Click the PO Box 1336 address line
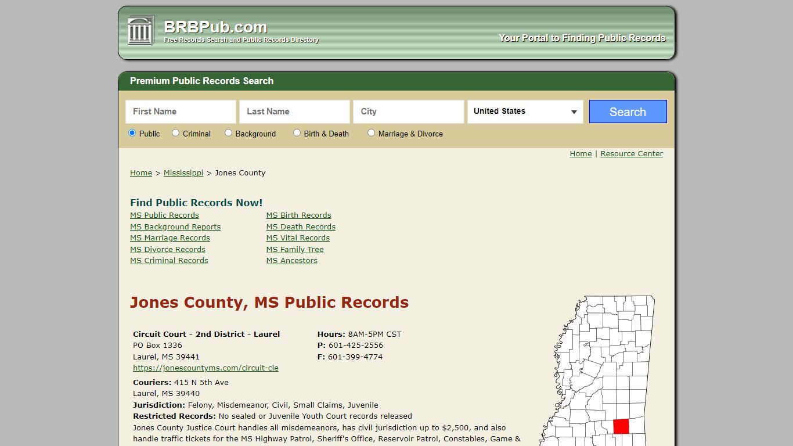The height and width of the screenshot is (446, 793). [x=157, y=346]
